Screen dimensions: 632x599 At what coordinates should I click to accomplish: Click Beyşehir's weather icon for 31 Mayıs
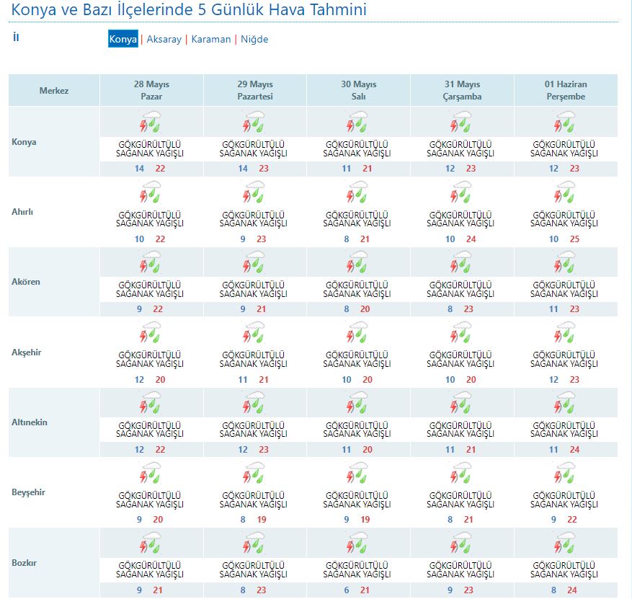tap(462, 474)
